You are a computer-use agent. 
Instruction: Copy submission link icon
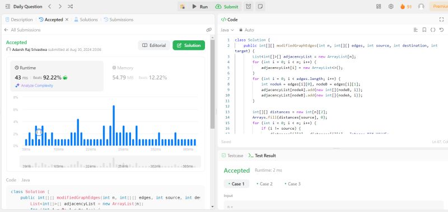click(209, 30)
